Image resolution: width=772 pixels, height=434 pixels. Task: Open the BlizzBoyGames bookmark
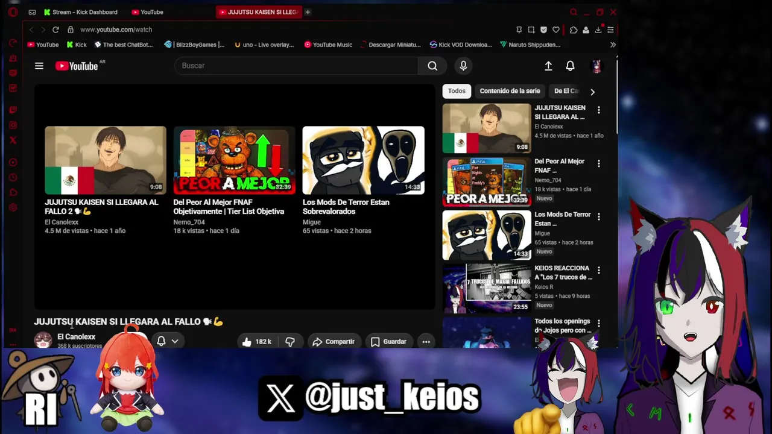pos(194,45)
